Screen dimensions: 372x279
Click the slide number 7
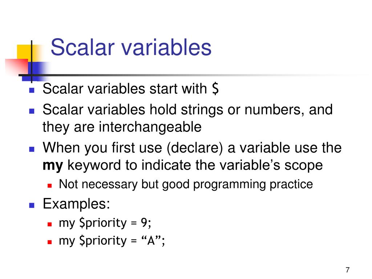(x=348, y=270)
